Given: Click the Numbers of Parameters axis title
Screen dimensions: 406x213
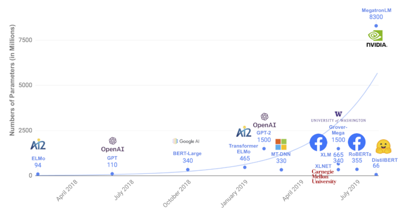Looking at the screenshot, I should [12, 80].
